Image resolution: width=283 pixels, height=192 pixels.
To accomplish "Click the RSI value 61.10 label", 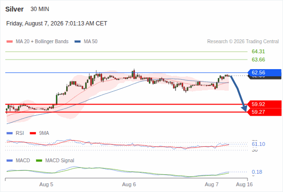I will [x=258, y=144].
